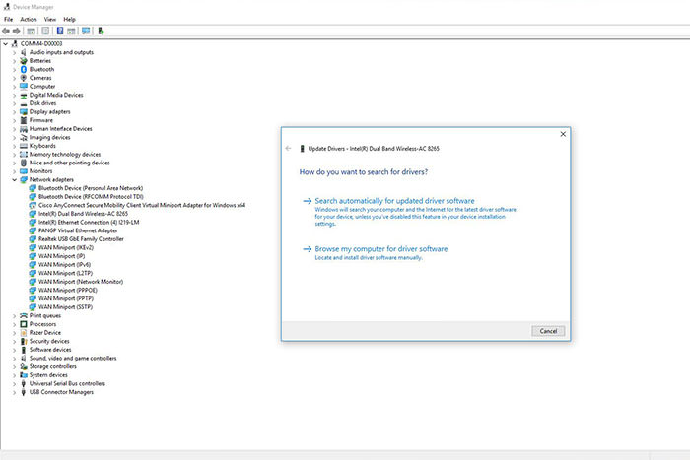Click the Help icon in the toolbar
Image resolution: width=690 pixels, height=460 pixels.
click(x=60, y=31)
